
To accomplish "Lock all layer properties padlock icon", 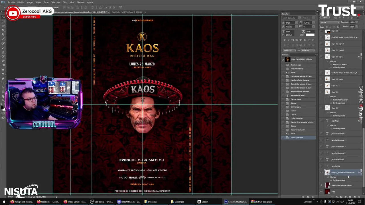I will tap(338, 27).
